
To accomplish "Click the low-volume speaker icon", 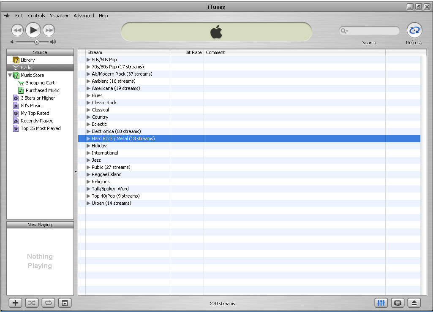I will click(12, 42).
